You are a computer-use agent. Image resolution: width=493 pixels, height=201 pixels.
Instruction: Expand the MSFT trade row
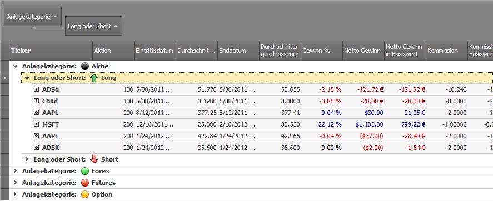coord(37,124)
